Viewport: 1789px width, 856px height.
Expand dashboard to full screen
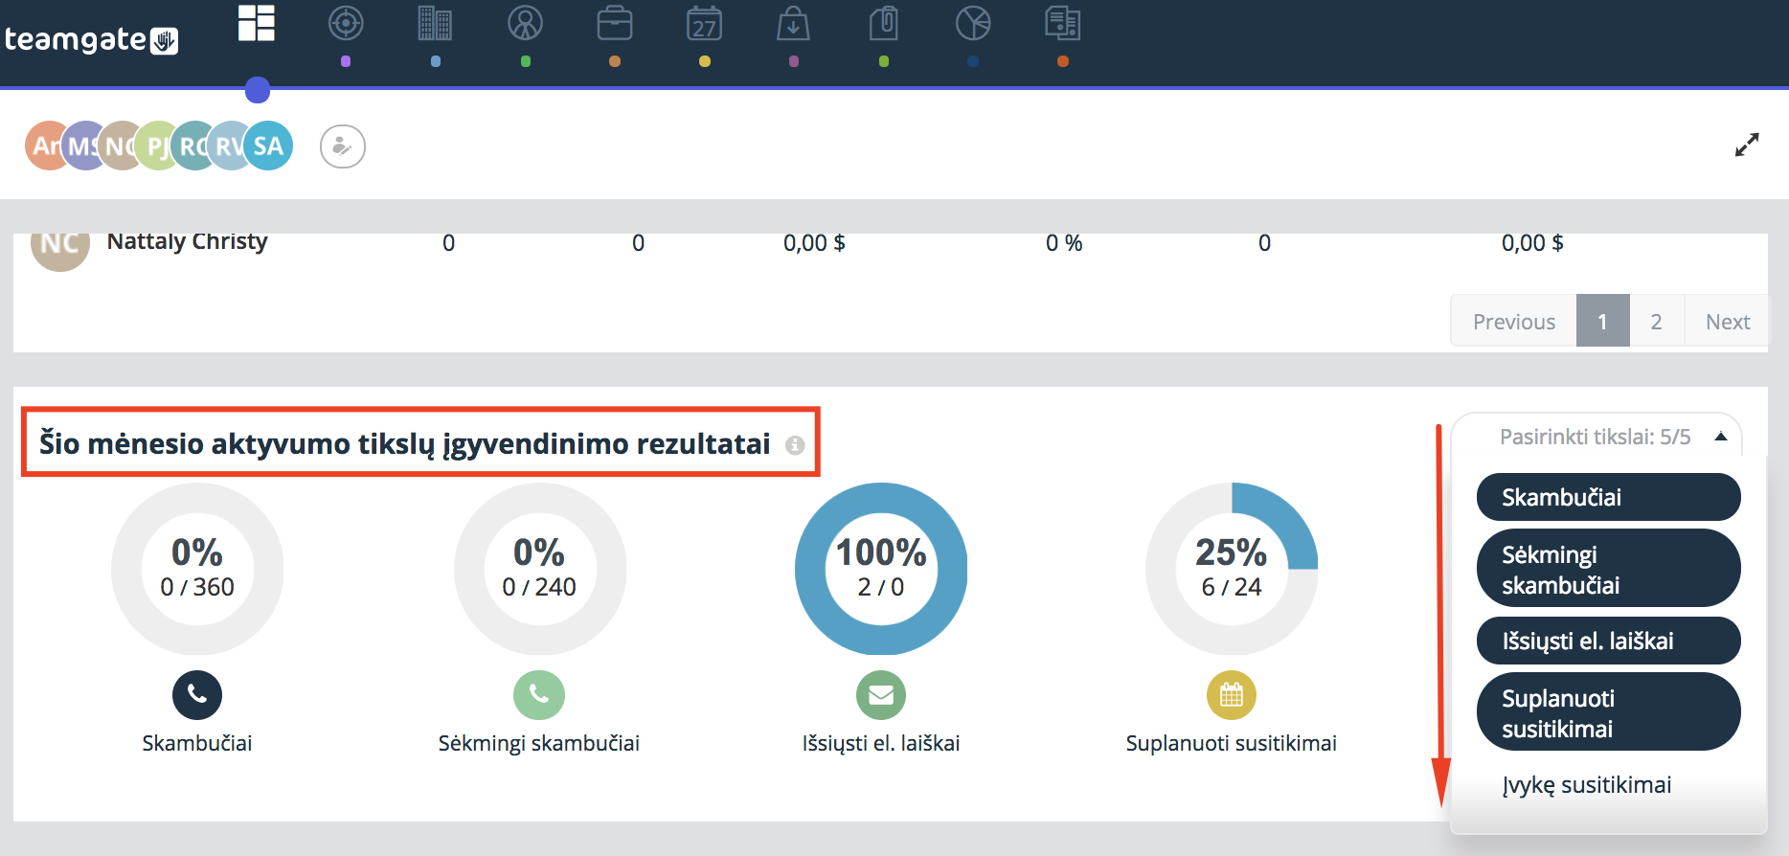[x=1747, y=145]
